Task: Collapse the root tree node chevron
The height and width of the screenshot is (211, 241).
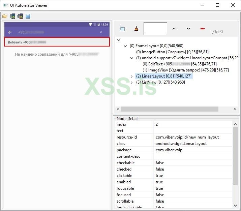Action: pyautogui.click(x=119, y=40)
